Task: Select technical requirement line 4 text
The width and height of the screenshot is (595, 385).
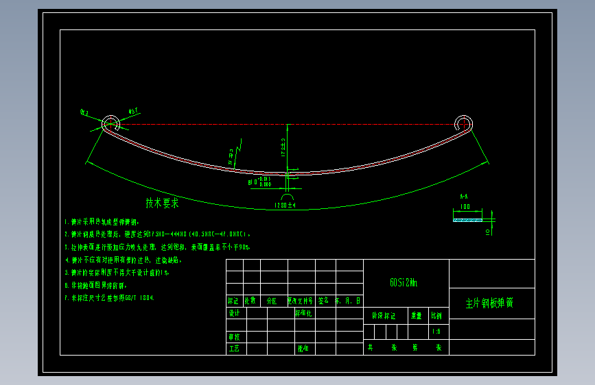Action: point(124,260)
